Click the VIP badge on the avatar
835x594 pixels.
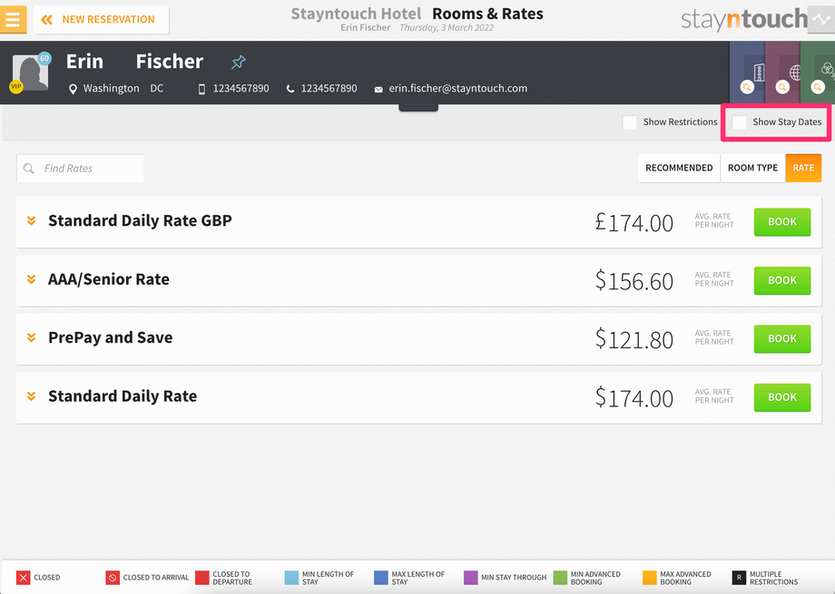[16, 86]
